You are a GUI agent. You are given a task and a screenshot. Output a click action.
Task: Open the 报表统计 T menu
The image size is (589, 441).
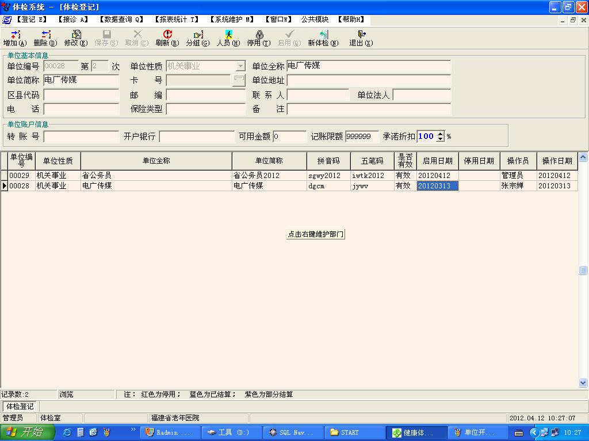point(177,20)
